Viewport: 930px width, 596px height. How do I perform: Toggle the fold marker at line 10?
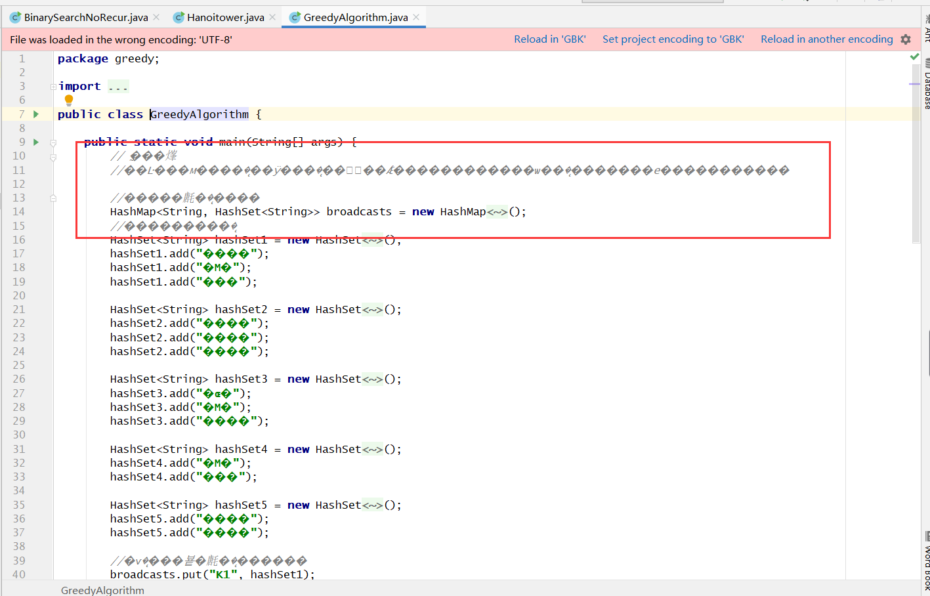[52, 156]
